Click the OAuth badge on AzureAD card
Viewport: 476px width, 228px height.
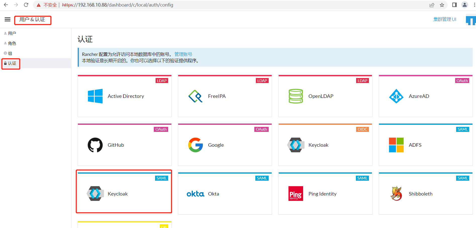coord(462,81)
